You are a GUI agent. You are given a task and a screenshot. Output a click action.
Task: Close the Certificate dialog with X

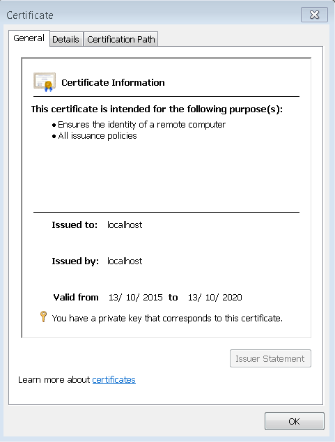point(314,15)
